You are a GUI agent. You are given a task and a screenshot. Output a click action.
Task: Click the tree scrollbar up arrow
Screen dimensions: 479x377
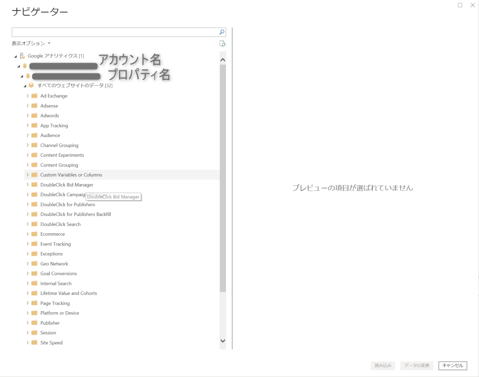coord(223,60)
